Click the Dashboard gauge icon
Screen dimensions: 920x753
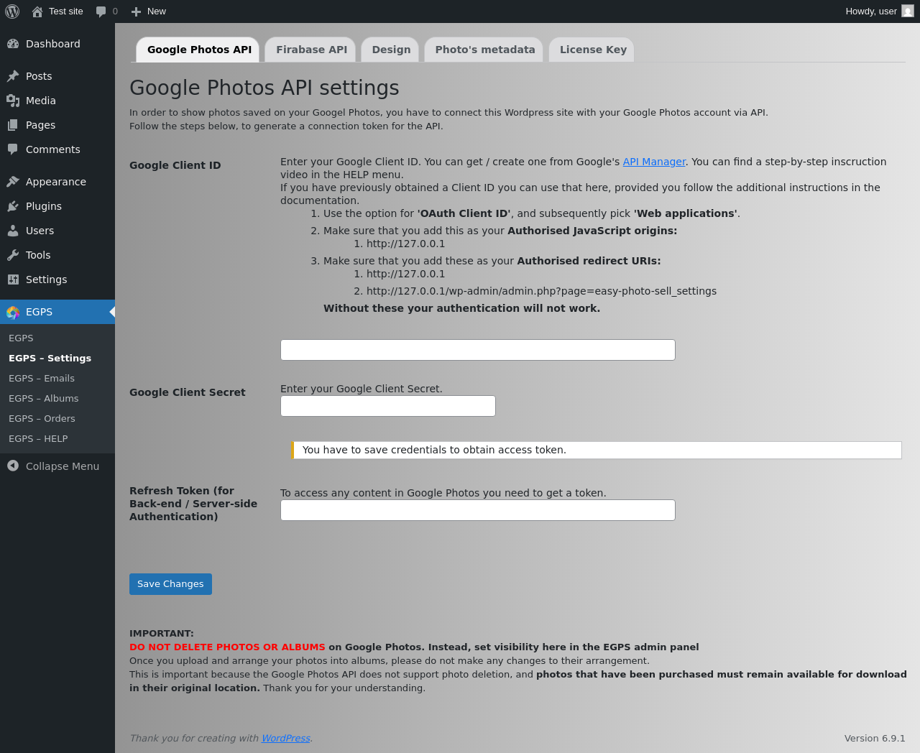coord(13,44)
